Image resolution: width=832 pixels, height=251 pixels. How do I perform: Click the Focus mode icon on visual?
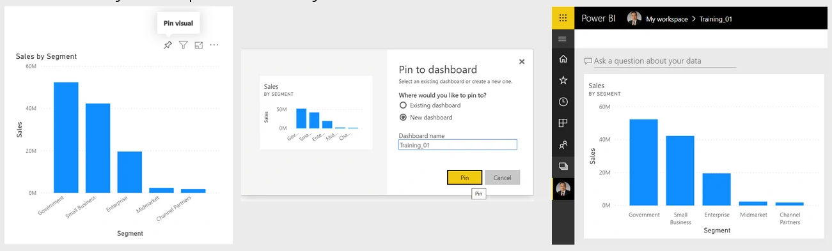click(x=199, y=45)
